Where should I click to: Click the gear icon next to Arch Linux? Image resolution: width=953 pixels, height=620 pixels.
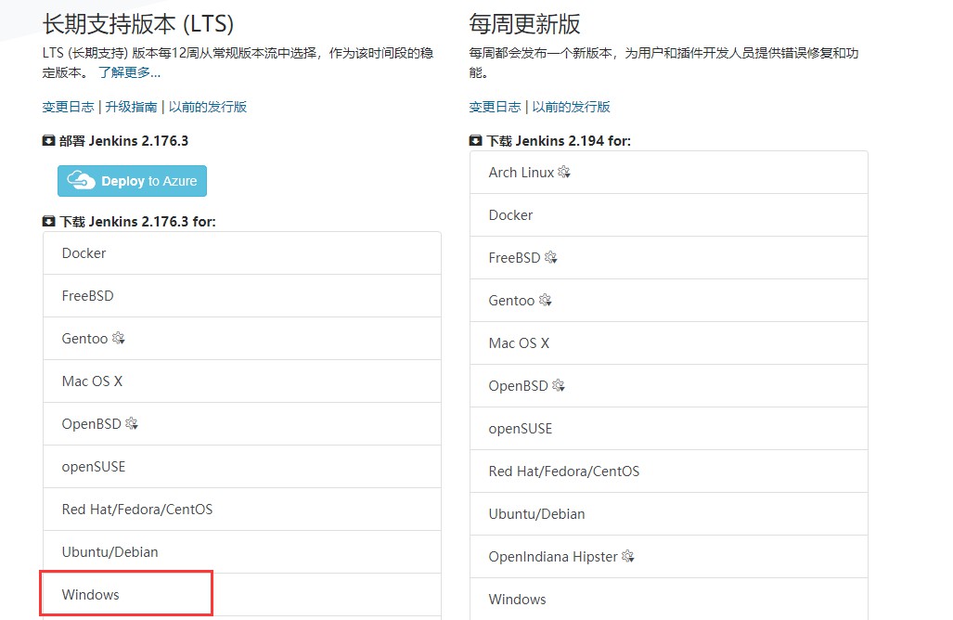click(564, 172)
